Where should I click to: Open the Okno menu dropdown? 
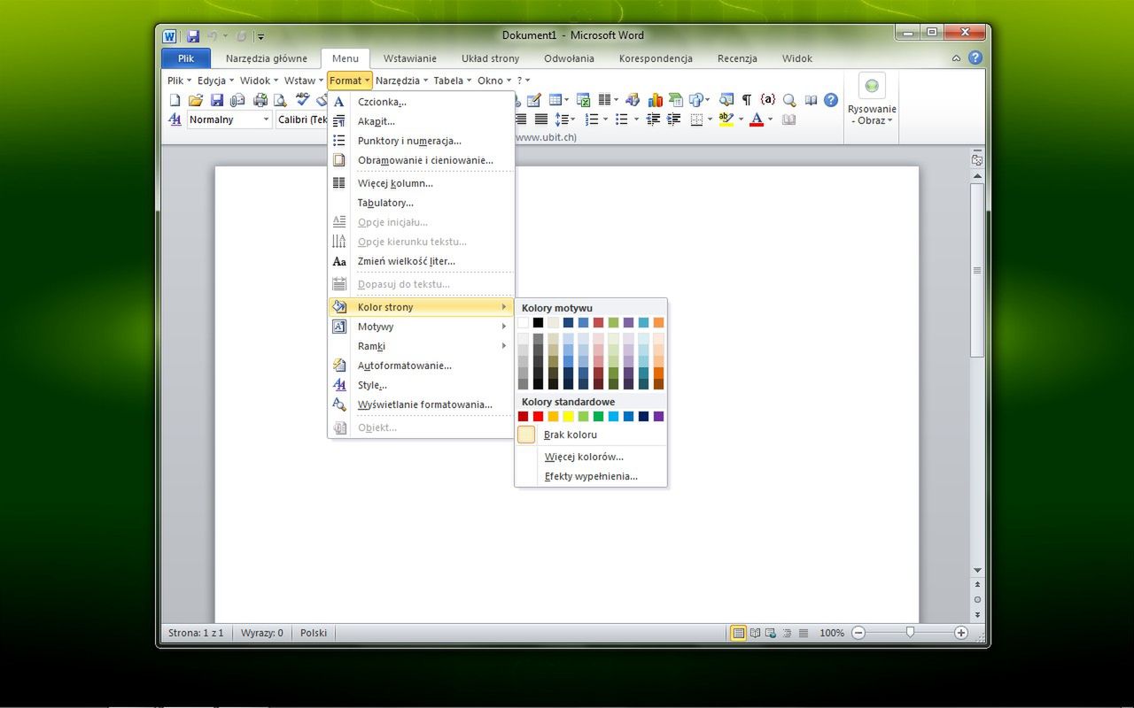click(493, 81)
